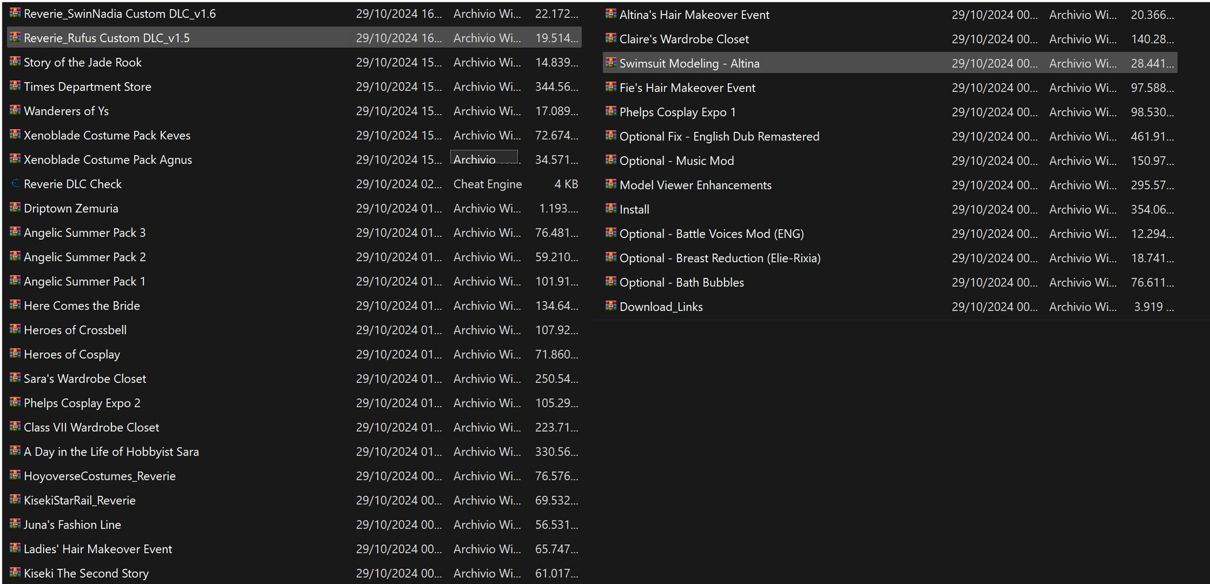1210x584 pixels.
Task: Click the archive icon next to Times Department Store
Action: (15, 86)
